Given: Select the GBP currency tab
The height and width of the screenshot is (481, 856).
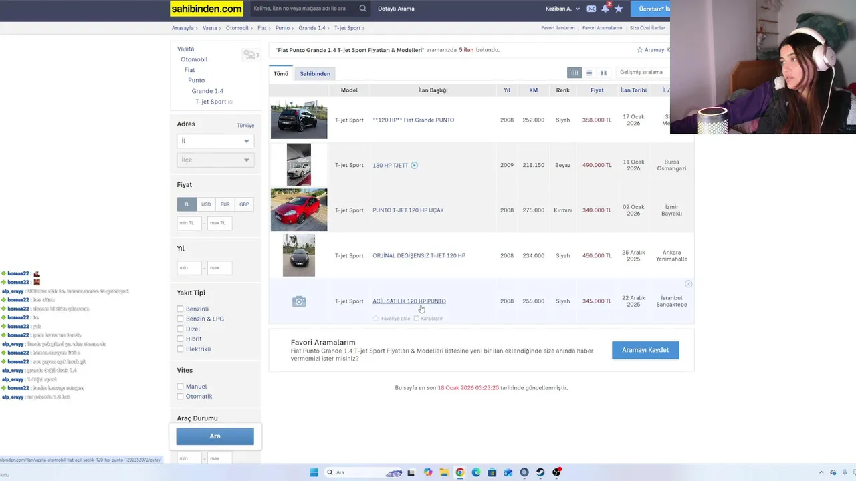Looking at the screenshot, I should pyautogui.click(x=244, y=204).
